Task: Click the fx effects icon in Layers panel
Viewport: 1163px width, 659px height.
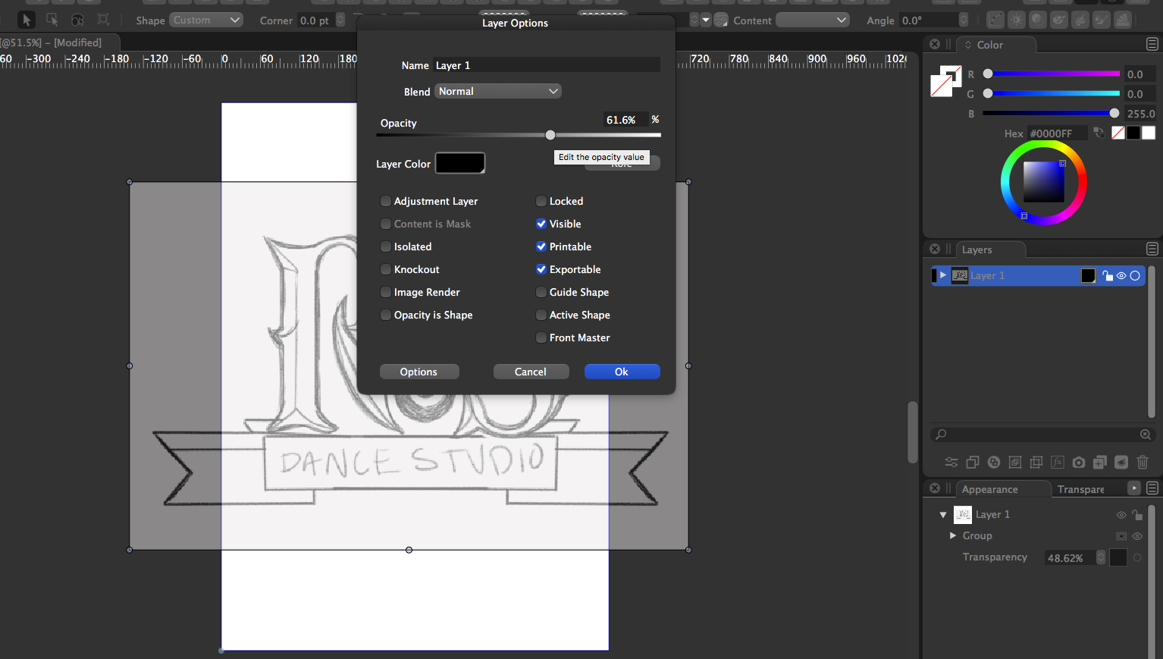Action: pyautogui.click(x=1058, y=462)
